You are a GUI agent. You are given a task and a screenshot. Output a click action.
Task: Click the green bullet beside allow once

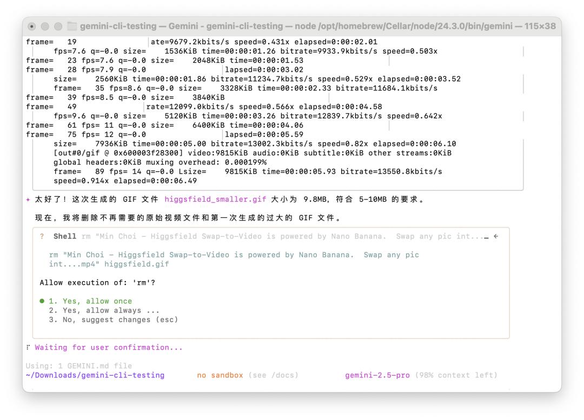pos(42,301)
